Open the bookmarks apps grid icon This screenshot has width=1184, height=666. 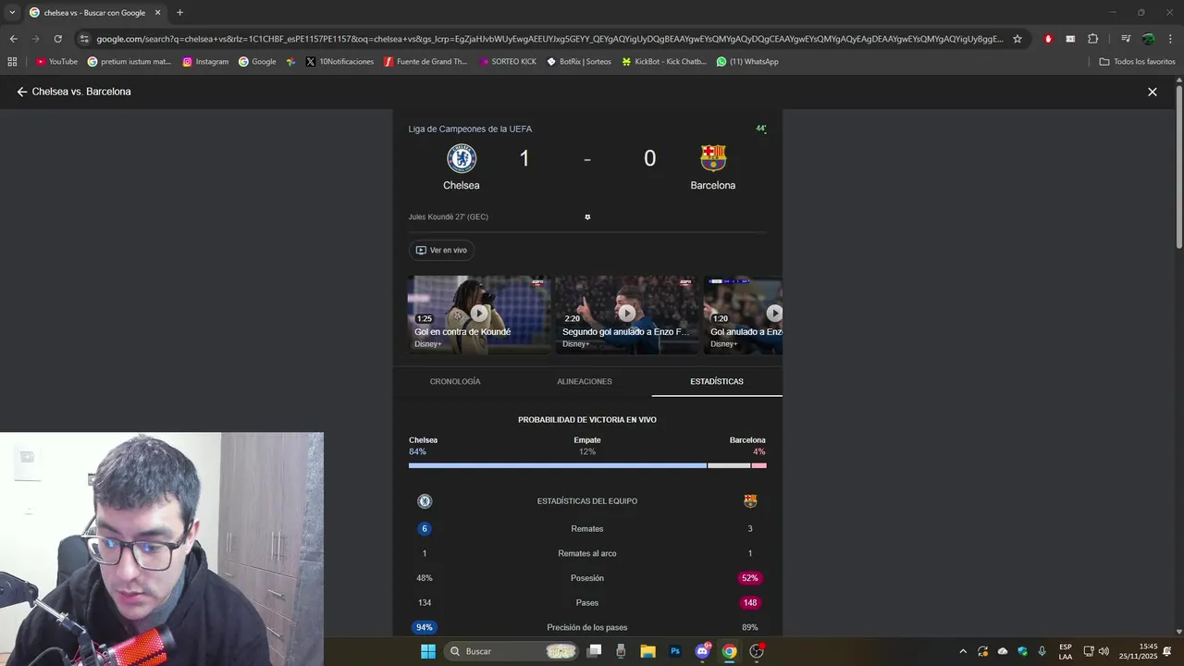click(12, 62)
